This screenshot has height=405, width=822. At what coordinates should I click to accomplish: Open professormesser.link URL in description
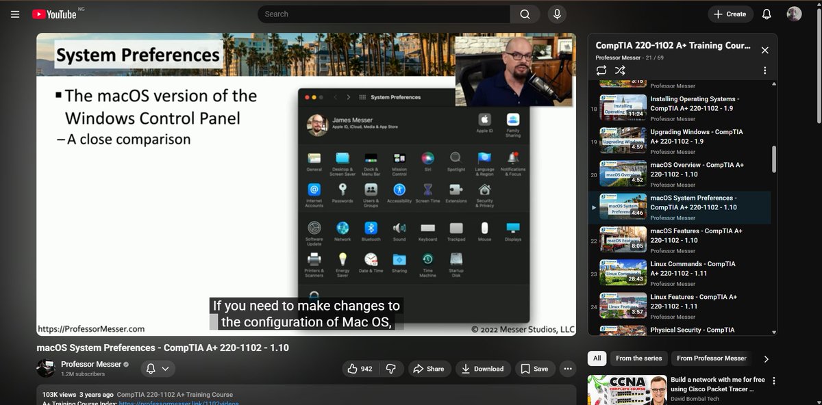tap(179, 402)
